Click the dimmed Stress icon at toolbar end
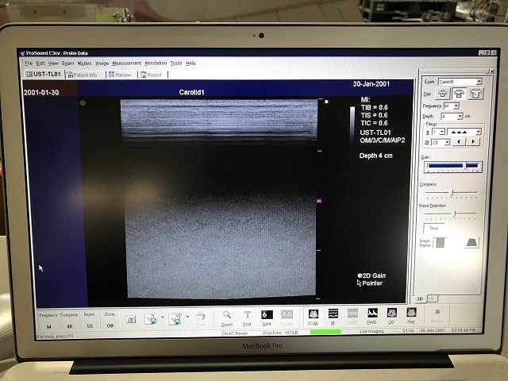 point(437,316)
